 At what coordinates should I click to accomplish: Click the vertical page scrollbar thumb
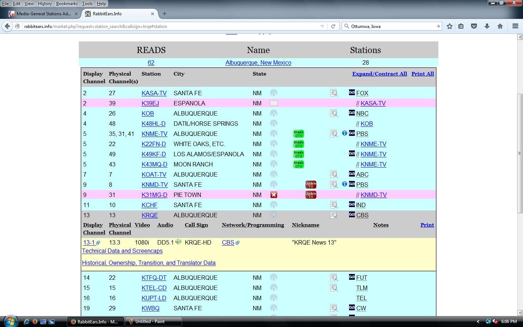(x=520, y=153)
